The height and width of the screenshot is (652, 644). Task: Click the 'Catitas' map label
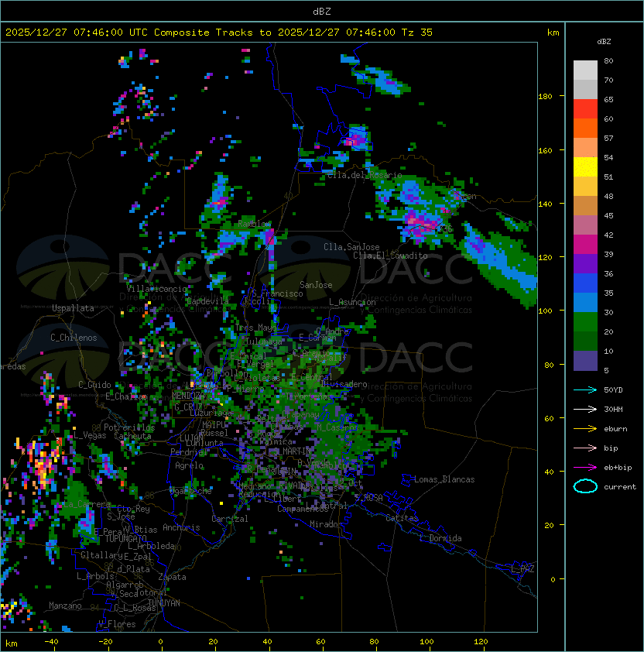[402, 518]
